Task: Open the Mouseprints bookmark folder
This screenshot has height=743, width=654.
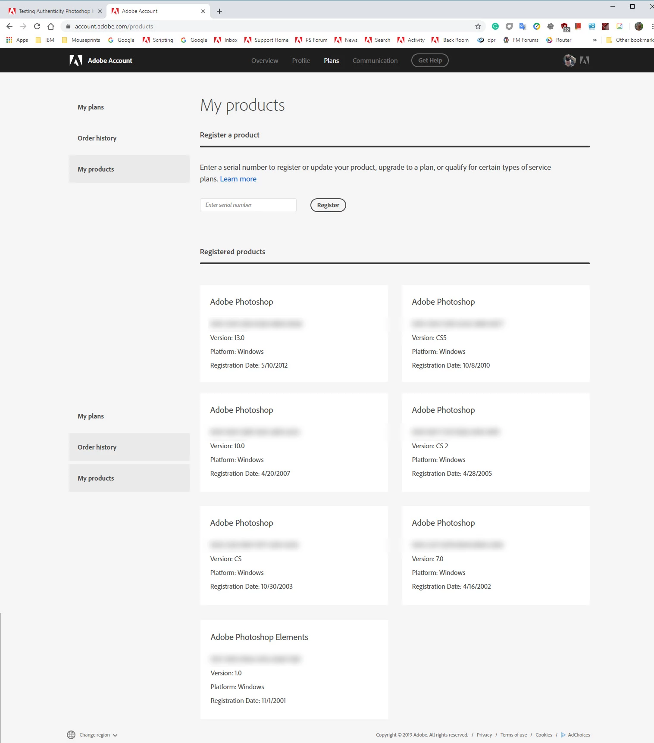Action: pos(81,40)
